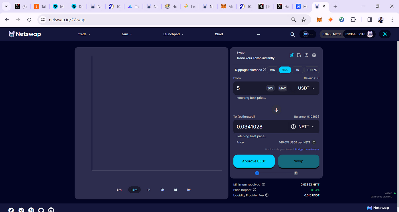Show Minimum received help icon
Screen dimensions: 399x212
coord(264,184)
